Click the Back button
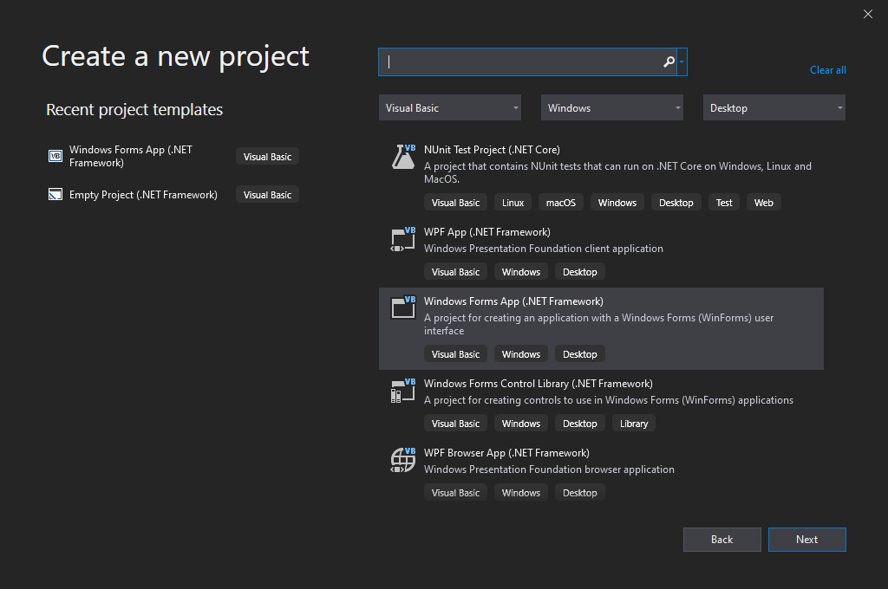 click(x=721, y=539)
